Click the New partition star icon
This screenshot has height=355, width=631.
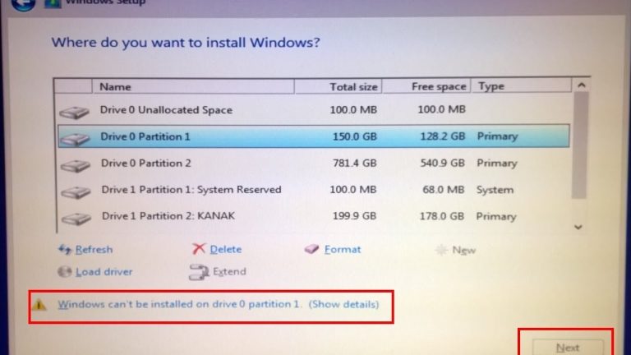[441, 250]
